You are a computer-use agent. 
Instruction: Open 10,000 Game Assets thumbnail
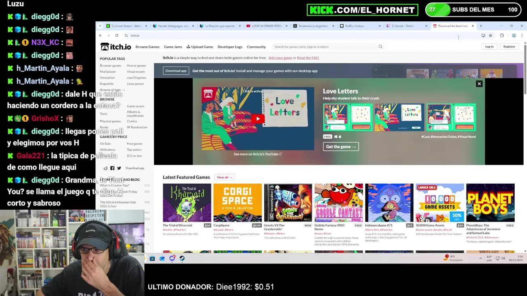[440, 203]
